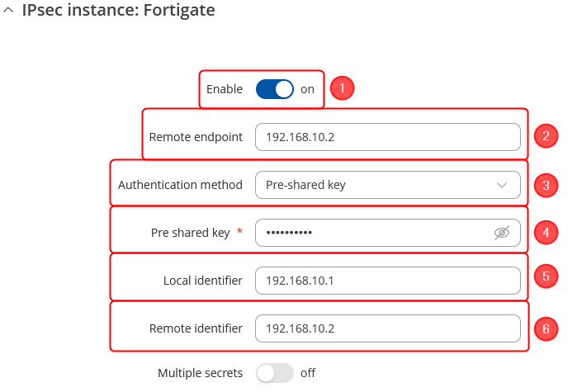The image size is (582, 392).
Task: Collapse the IPsec instance: Fortigate section
Action: point(8,12)
